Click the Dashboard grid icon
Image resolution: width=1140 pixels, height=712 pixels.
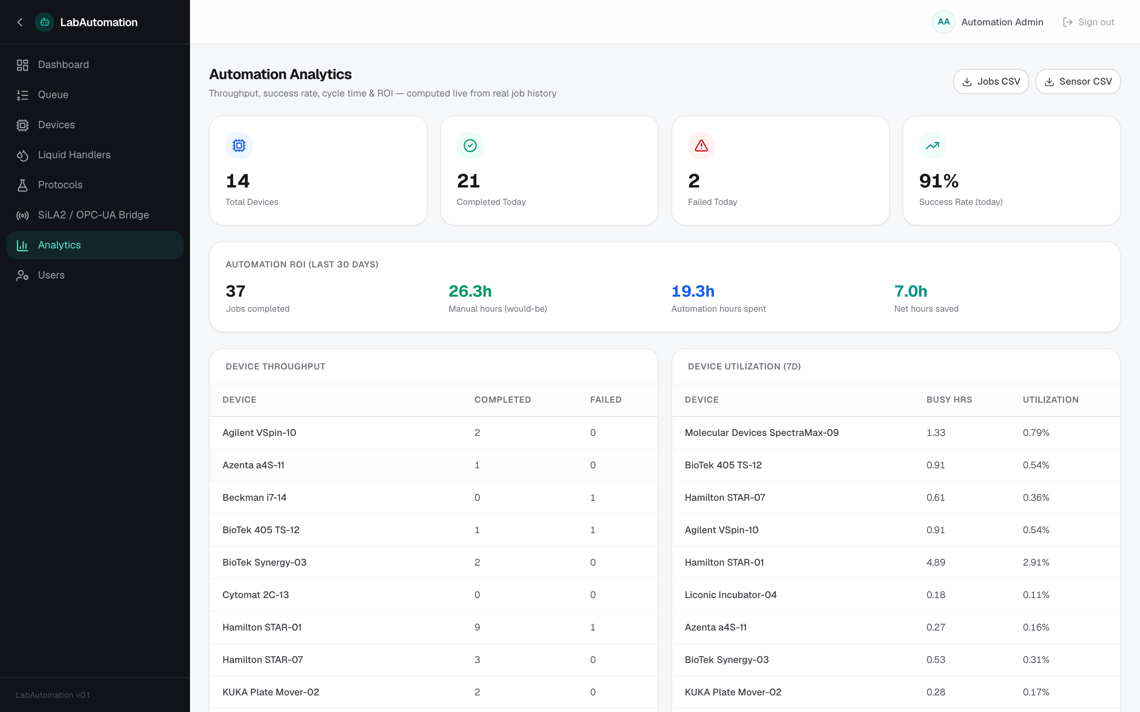23,65
